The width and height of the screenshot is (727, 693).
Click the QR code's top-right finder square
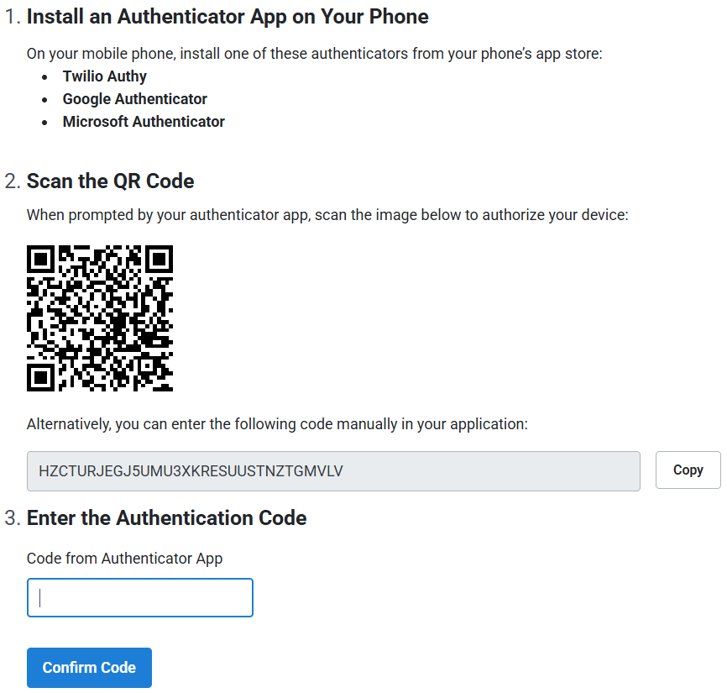click(x=159, y=260)
